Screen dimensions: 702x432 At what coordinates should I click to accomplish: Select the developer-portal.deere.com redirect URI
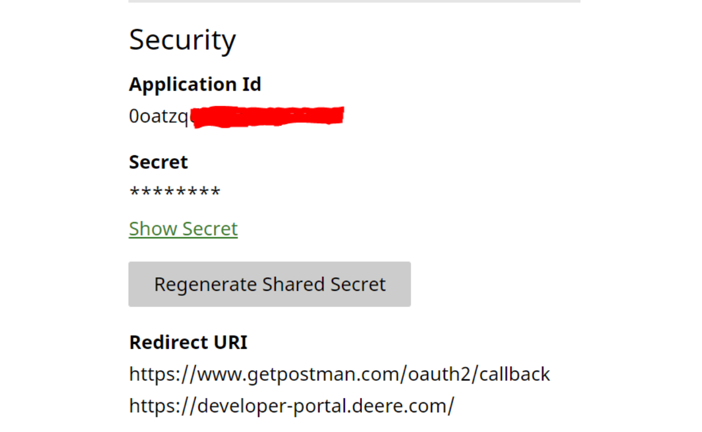pos(291,406)
